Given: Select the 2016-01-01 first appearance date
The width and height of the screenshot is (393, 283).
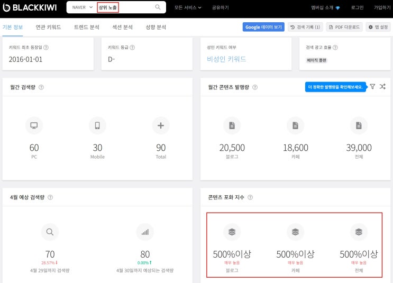Looking at the screenshot, I should pyautogui.click(x=25, y=59).
